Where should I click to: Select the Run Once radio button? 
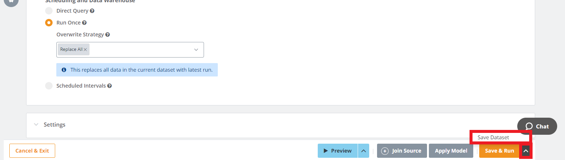(49, 23)
